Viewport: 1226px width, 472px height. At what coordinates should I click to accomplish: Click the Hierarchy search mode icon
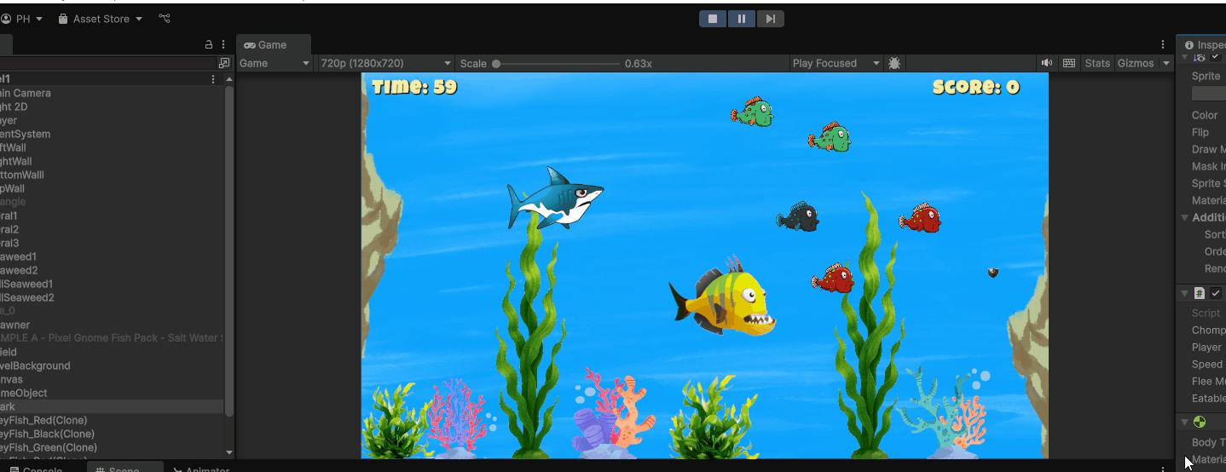point(223,63)
